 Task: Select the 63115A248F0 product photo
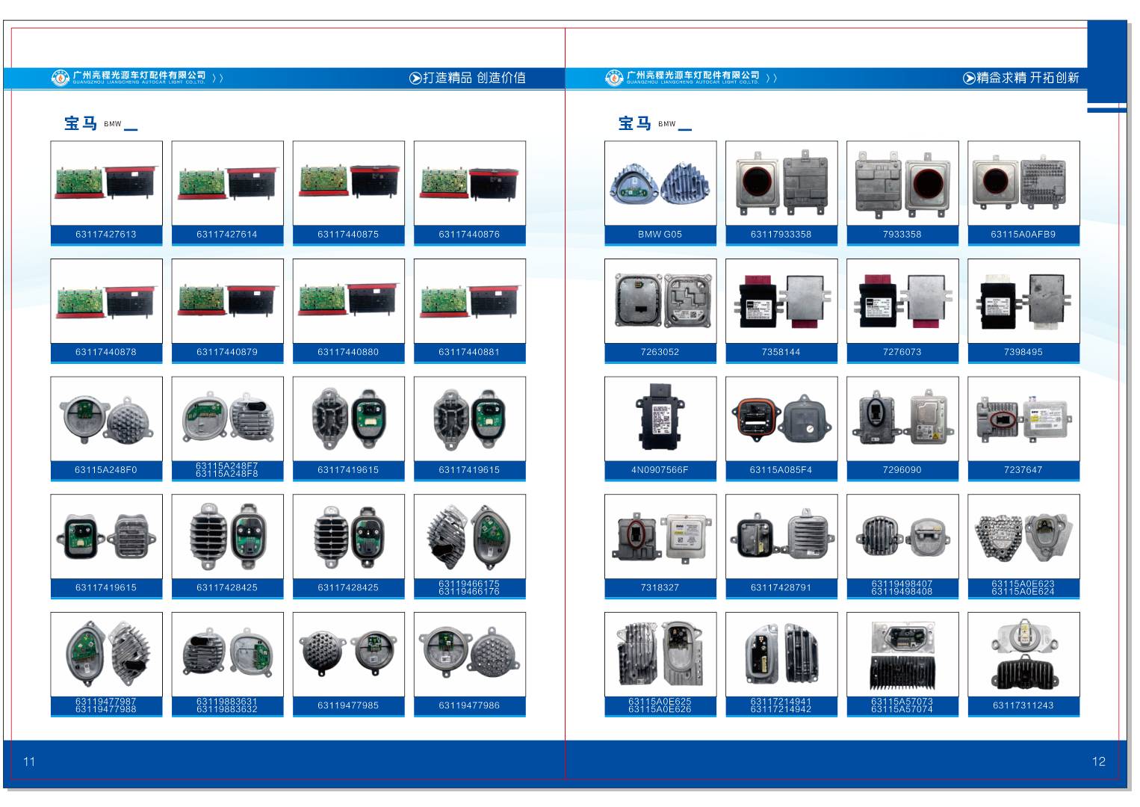tap(106, 418)
